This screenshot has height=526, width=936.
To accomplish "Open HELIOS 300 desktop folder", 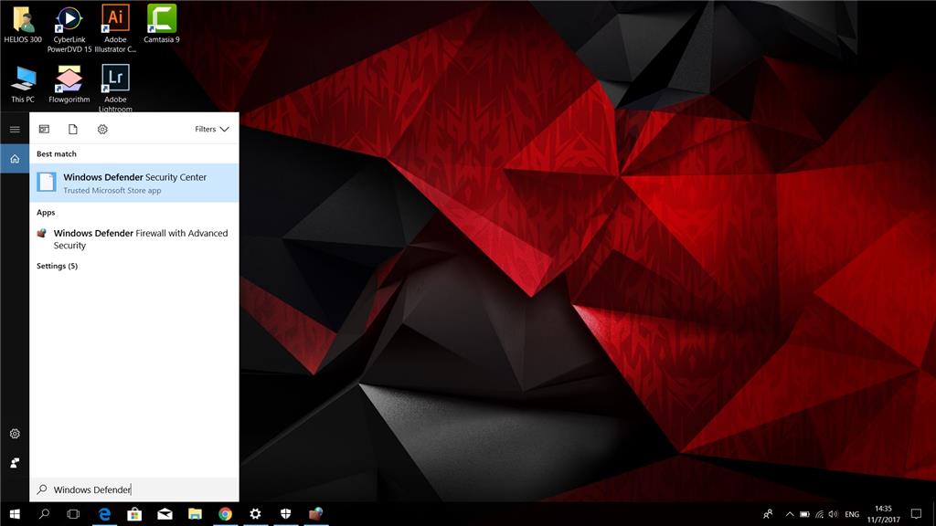I will (23, 24).
